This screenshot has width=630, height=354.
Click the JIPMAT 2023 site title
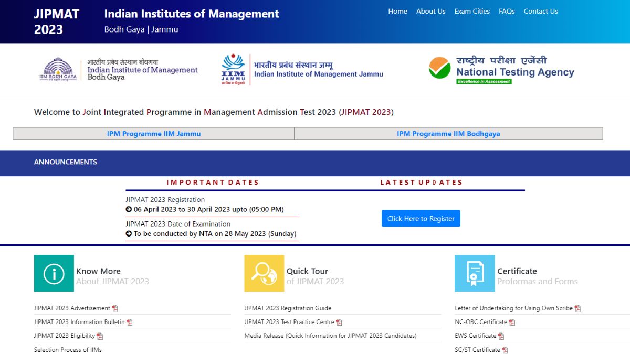(57, 22)
